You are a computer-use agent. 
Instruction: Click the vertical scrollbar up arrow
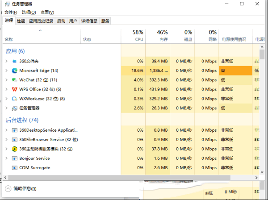(262, 47)
